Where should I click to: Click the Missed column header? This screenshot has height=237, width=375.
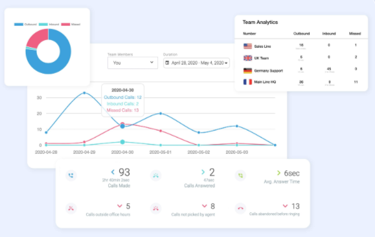pyautogui.click(x=355, y=34)
